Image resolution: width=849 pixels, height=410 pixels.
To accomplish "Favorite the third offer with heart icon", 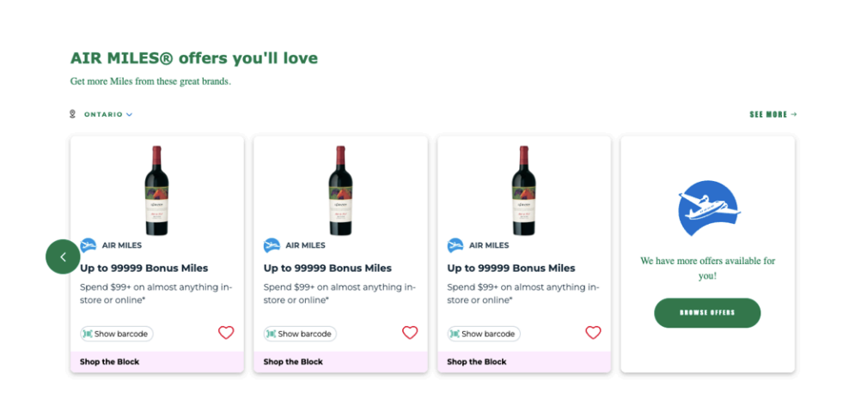I will point(593,333).
